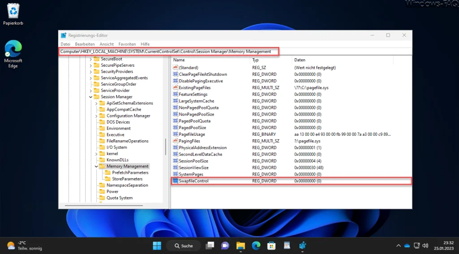
Task: Click the registry address path bar
Action: [235, 52]
